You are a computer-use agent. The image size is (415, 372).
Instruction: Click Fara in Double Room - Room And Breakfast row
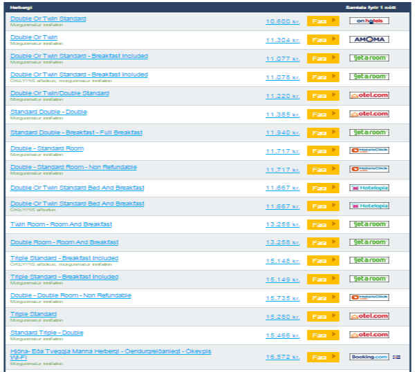click(x=323, y=242)
